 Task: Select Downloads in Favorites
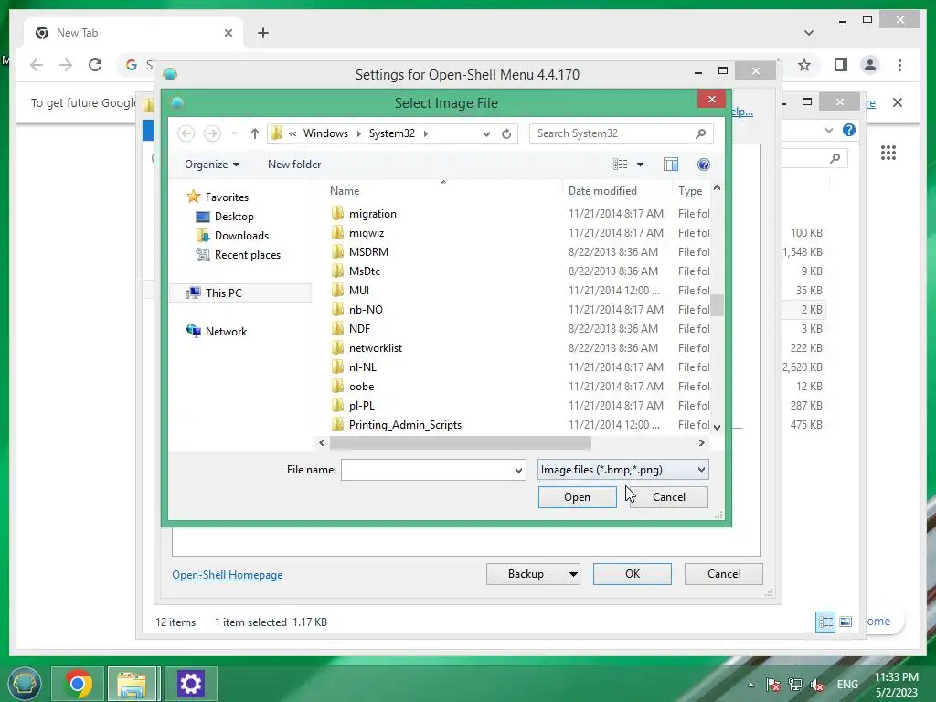click(241, 235)
